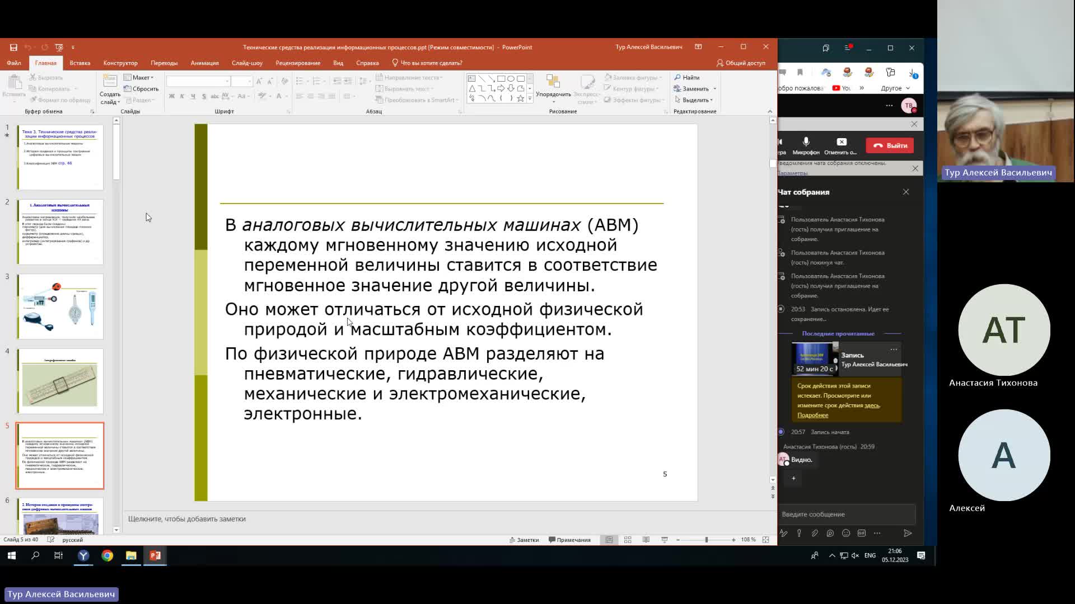
Task: Toggle the Заметки notes pane button
Action: click(524, 540)
